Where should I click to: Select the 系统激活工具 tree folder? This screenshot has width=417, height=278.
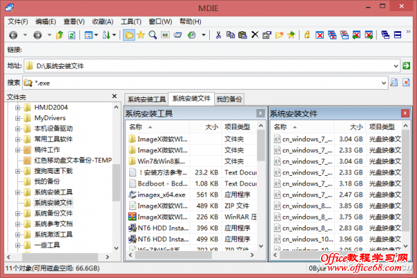(x=54, y=234)
